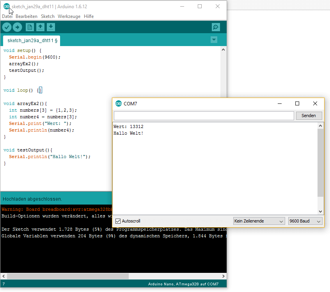Toggle the Autoscroll checkbox
This screenshot has width=330, height=292.
click(118, 221)
